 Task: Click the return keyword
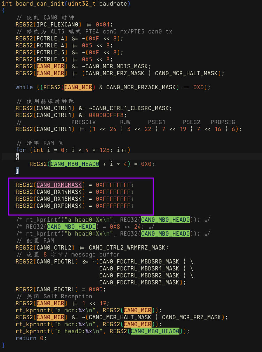(26, 338)
